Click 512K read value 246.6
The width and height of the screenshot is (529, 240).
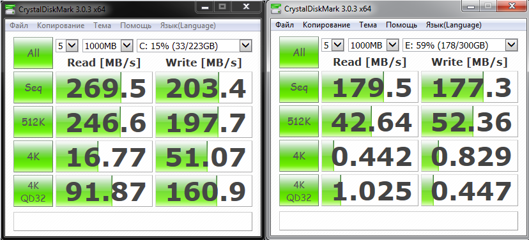click(x=105, y=122)
